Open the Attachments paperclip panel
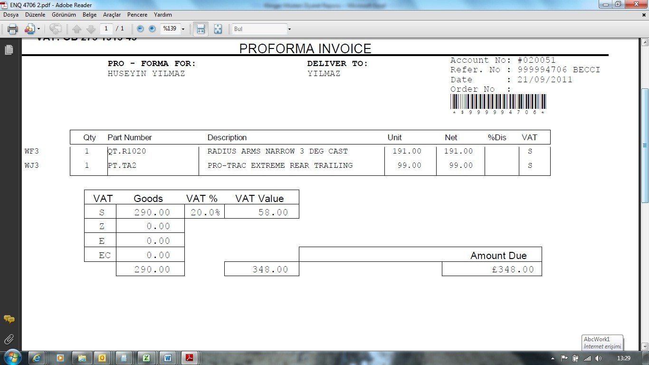 click(9, 339)
